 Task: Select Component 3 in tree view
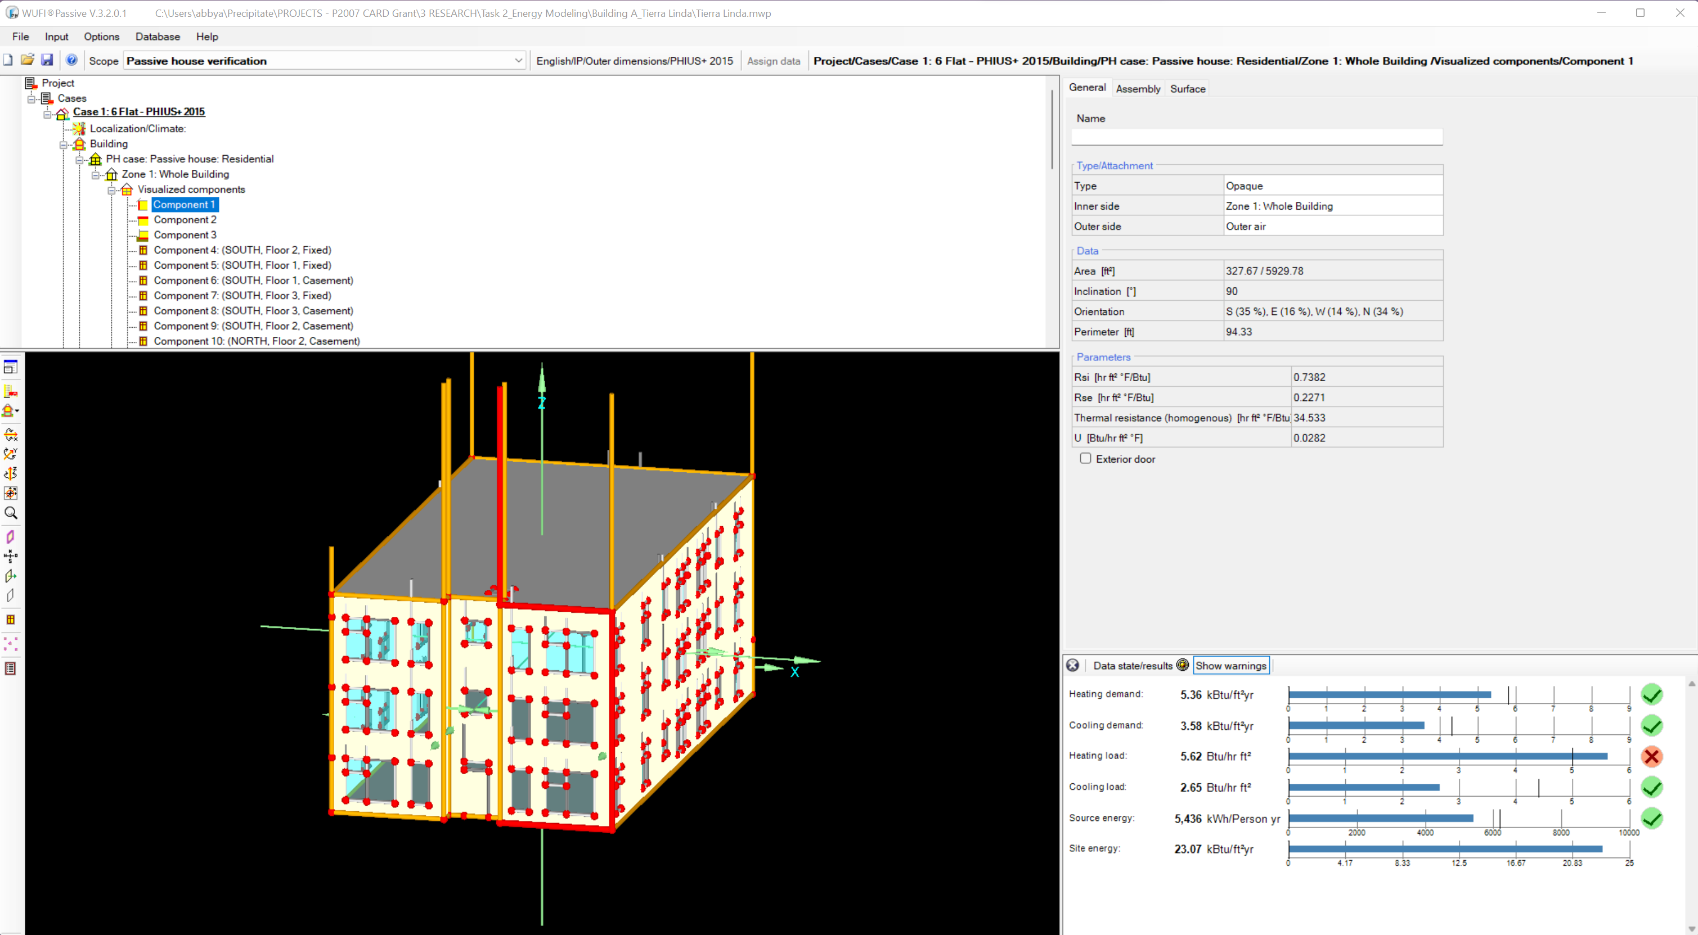point(185,234)
